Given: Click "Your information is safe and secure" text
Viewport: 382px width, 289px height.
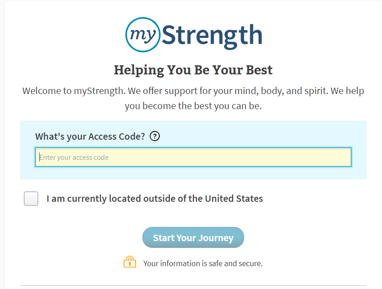Looking at the screenshot, I should coord(203,263).
